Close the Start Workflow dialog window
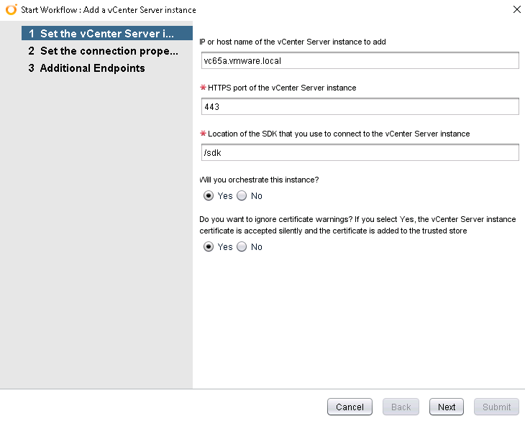 point(516,10)
